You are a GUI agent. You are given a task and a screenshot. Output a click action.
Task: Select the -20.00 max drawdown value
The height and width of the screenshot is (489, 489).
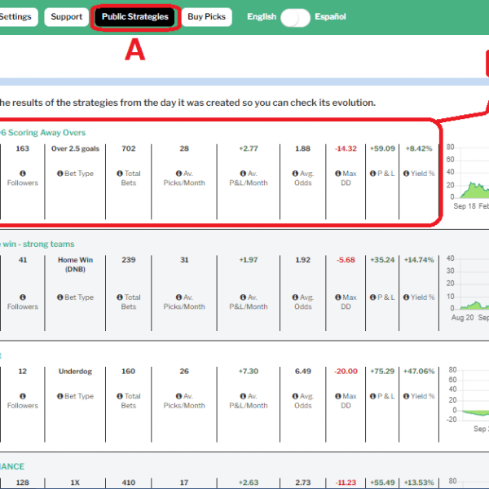pos(346,371)
